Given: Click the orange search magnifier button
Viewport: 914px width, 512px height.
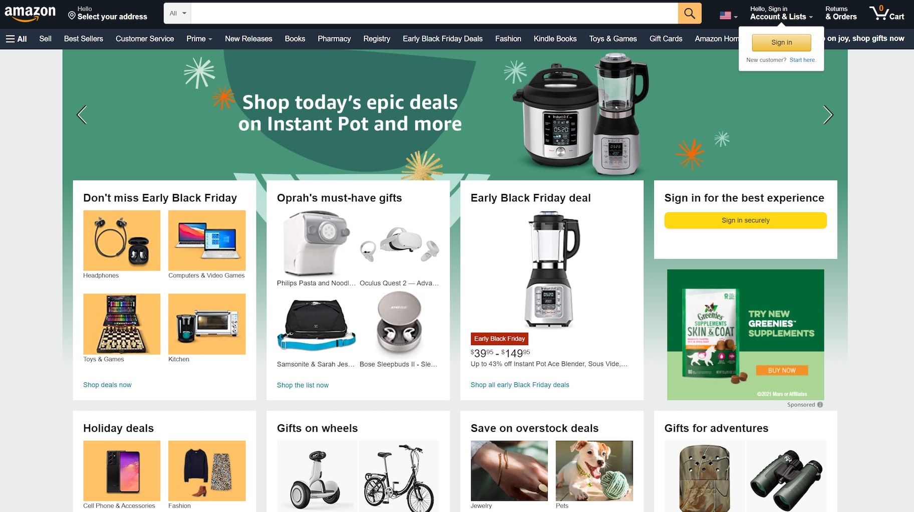Looking at the screenshot, I should pos(690,13).
